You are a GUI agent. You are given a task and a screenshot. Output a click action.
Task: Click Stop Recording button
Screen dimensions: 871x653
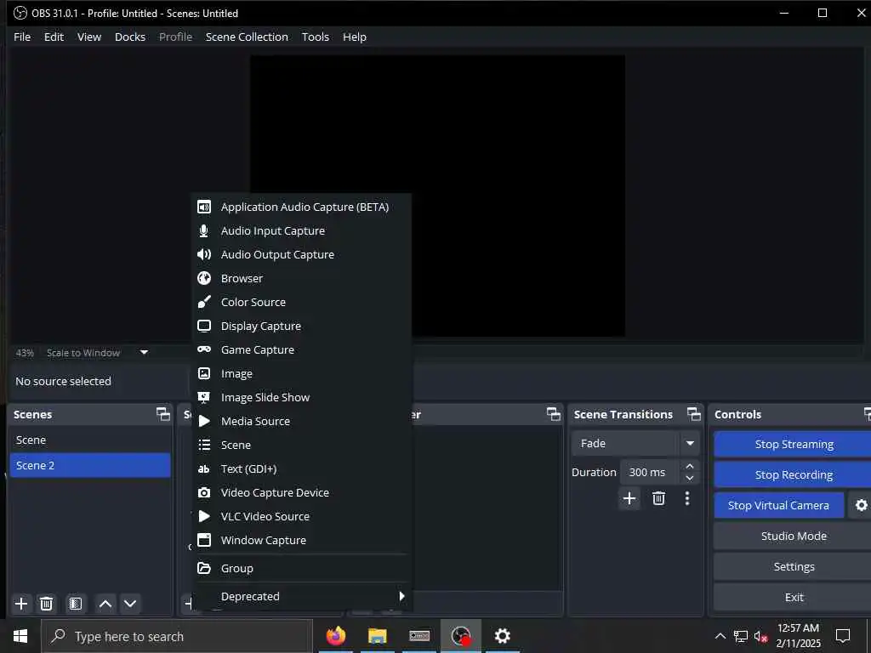click(x=794, y=474)
